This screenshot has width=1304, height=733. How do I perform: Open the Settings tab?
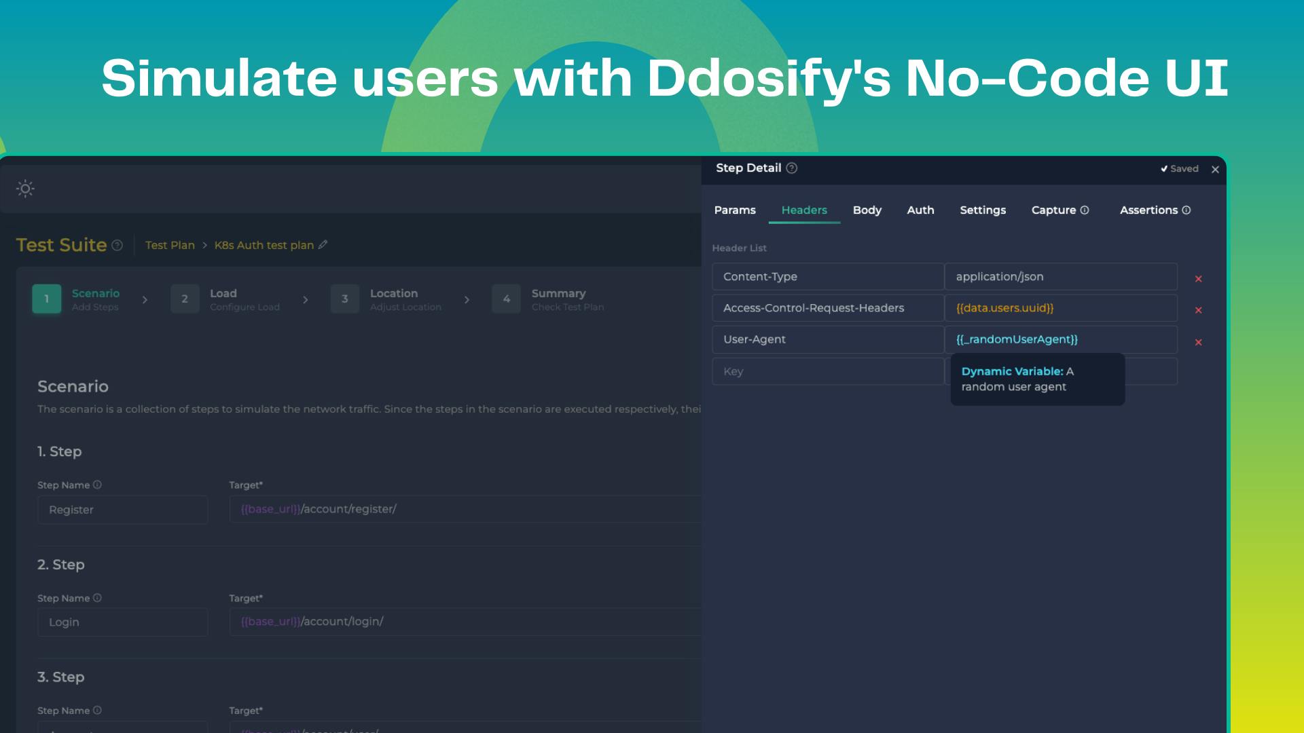pyautogui.click(x=983, y=210)
